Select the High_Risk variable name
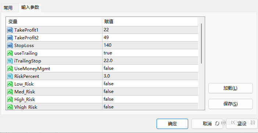 pos(25,100)
